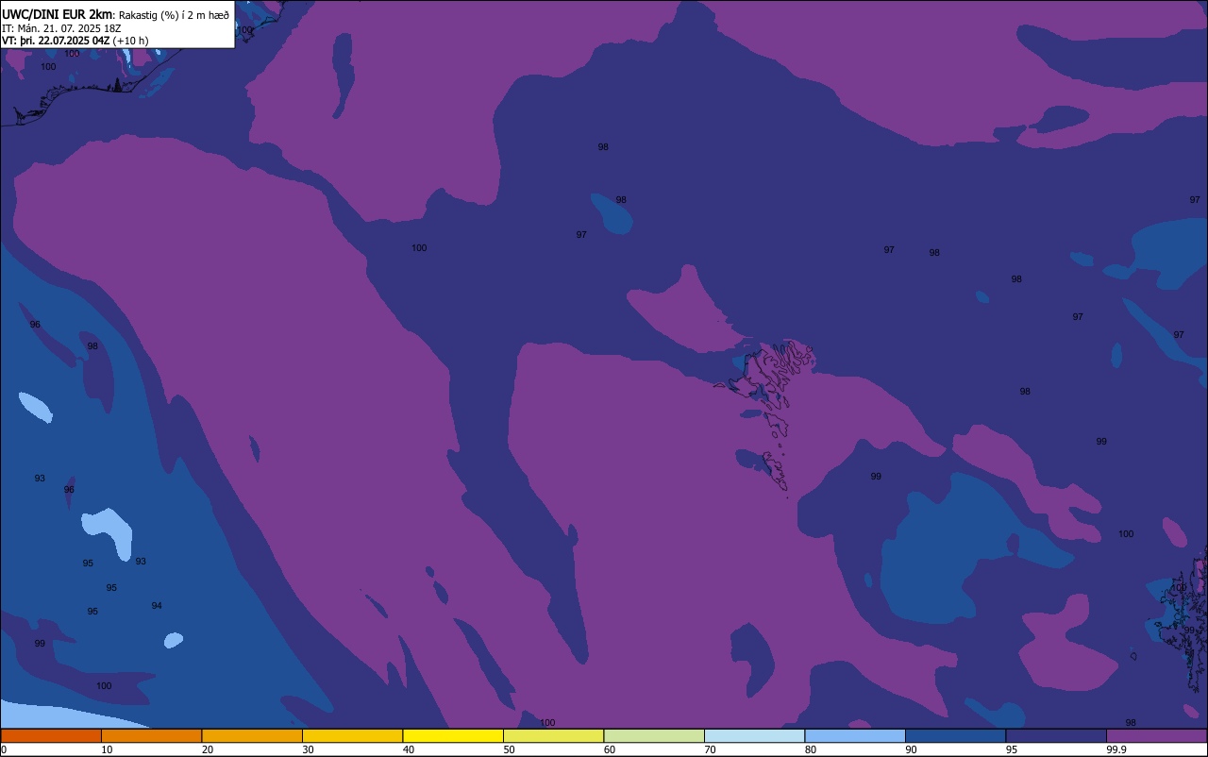Click the 'UWC/DINI EUR 2km' title text
Screen dimensions: 1208x757
tap(57, 14)
